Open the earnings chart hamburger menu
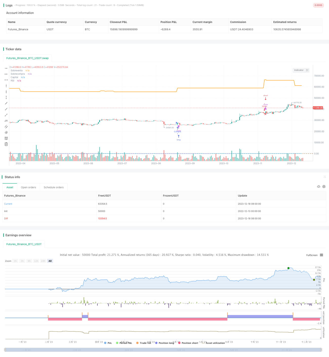 pos(321,255)
